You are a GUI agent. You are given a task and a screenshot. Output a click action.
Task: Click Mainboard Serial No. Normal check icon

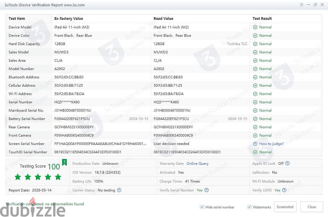point(255,110)
